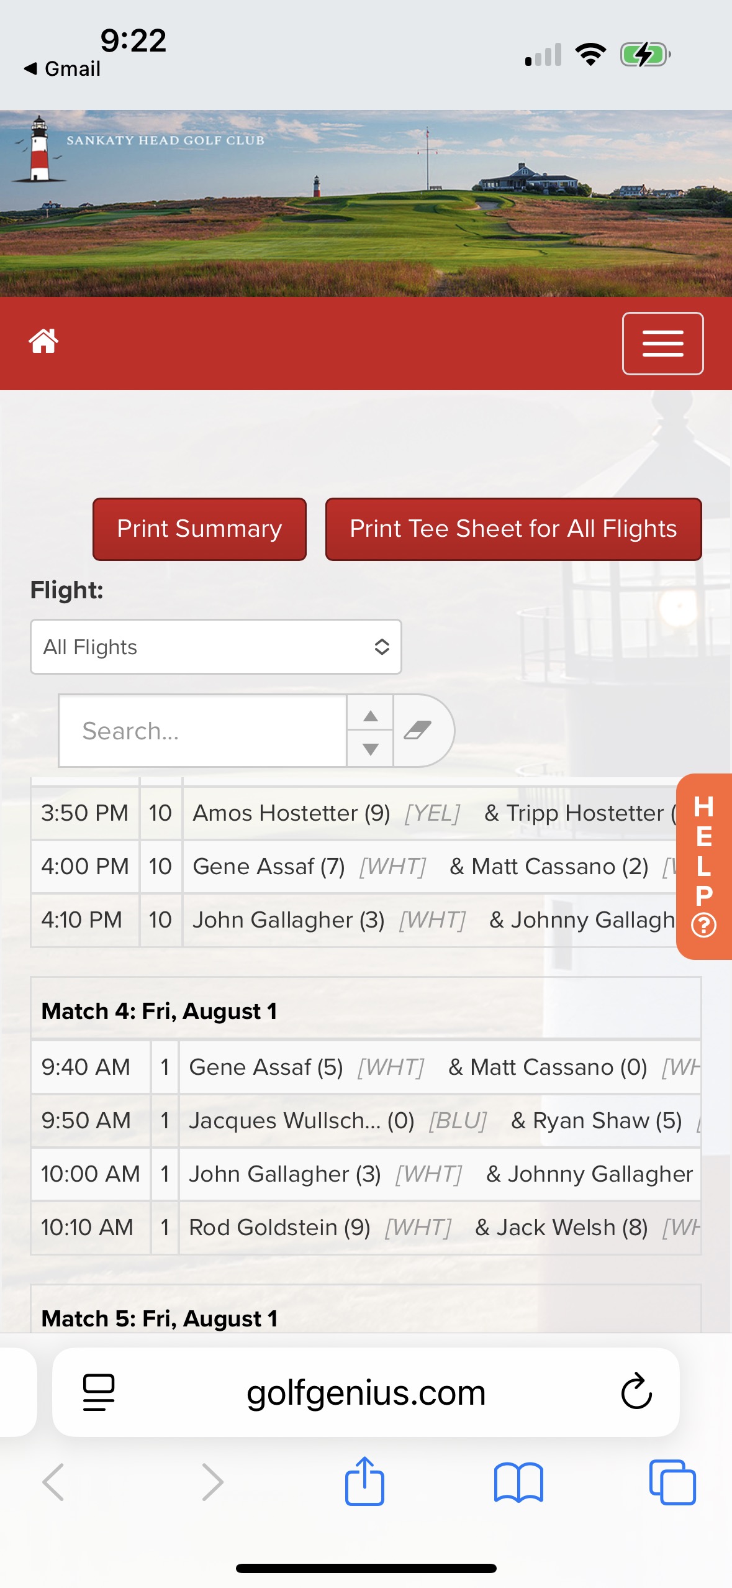Click the search eraser clear icon
This screenshot has height=1588, width=732.
click(419, 731)
